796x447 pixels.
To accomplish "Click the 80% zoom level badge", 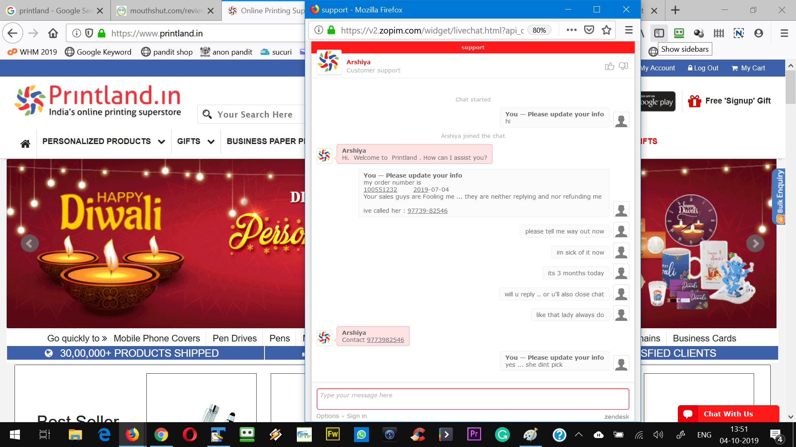I will coord(539,30).
